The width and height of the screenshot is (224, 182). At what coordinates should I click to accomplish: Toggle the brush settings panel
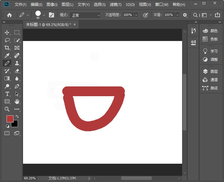click(x=51, y=15)
